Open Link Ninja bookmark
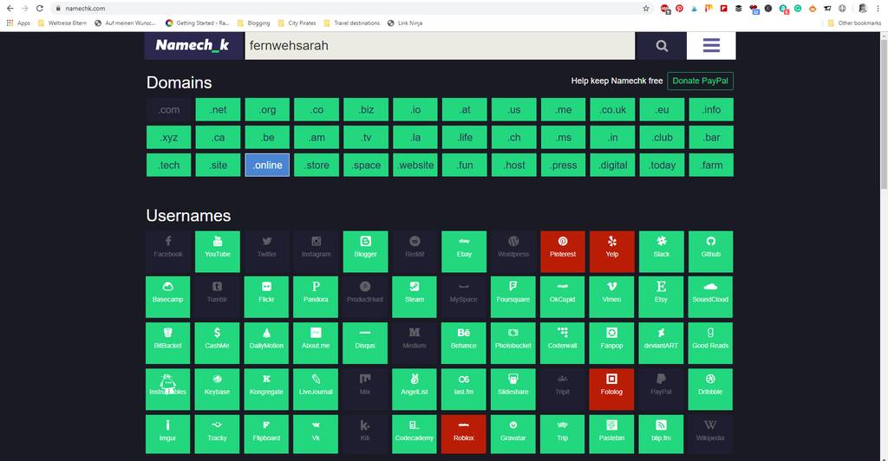 (x=405, y=23)
